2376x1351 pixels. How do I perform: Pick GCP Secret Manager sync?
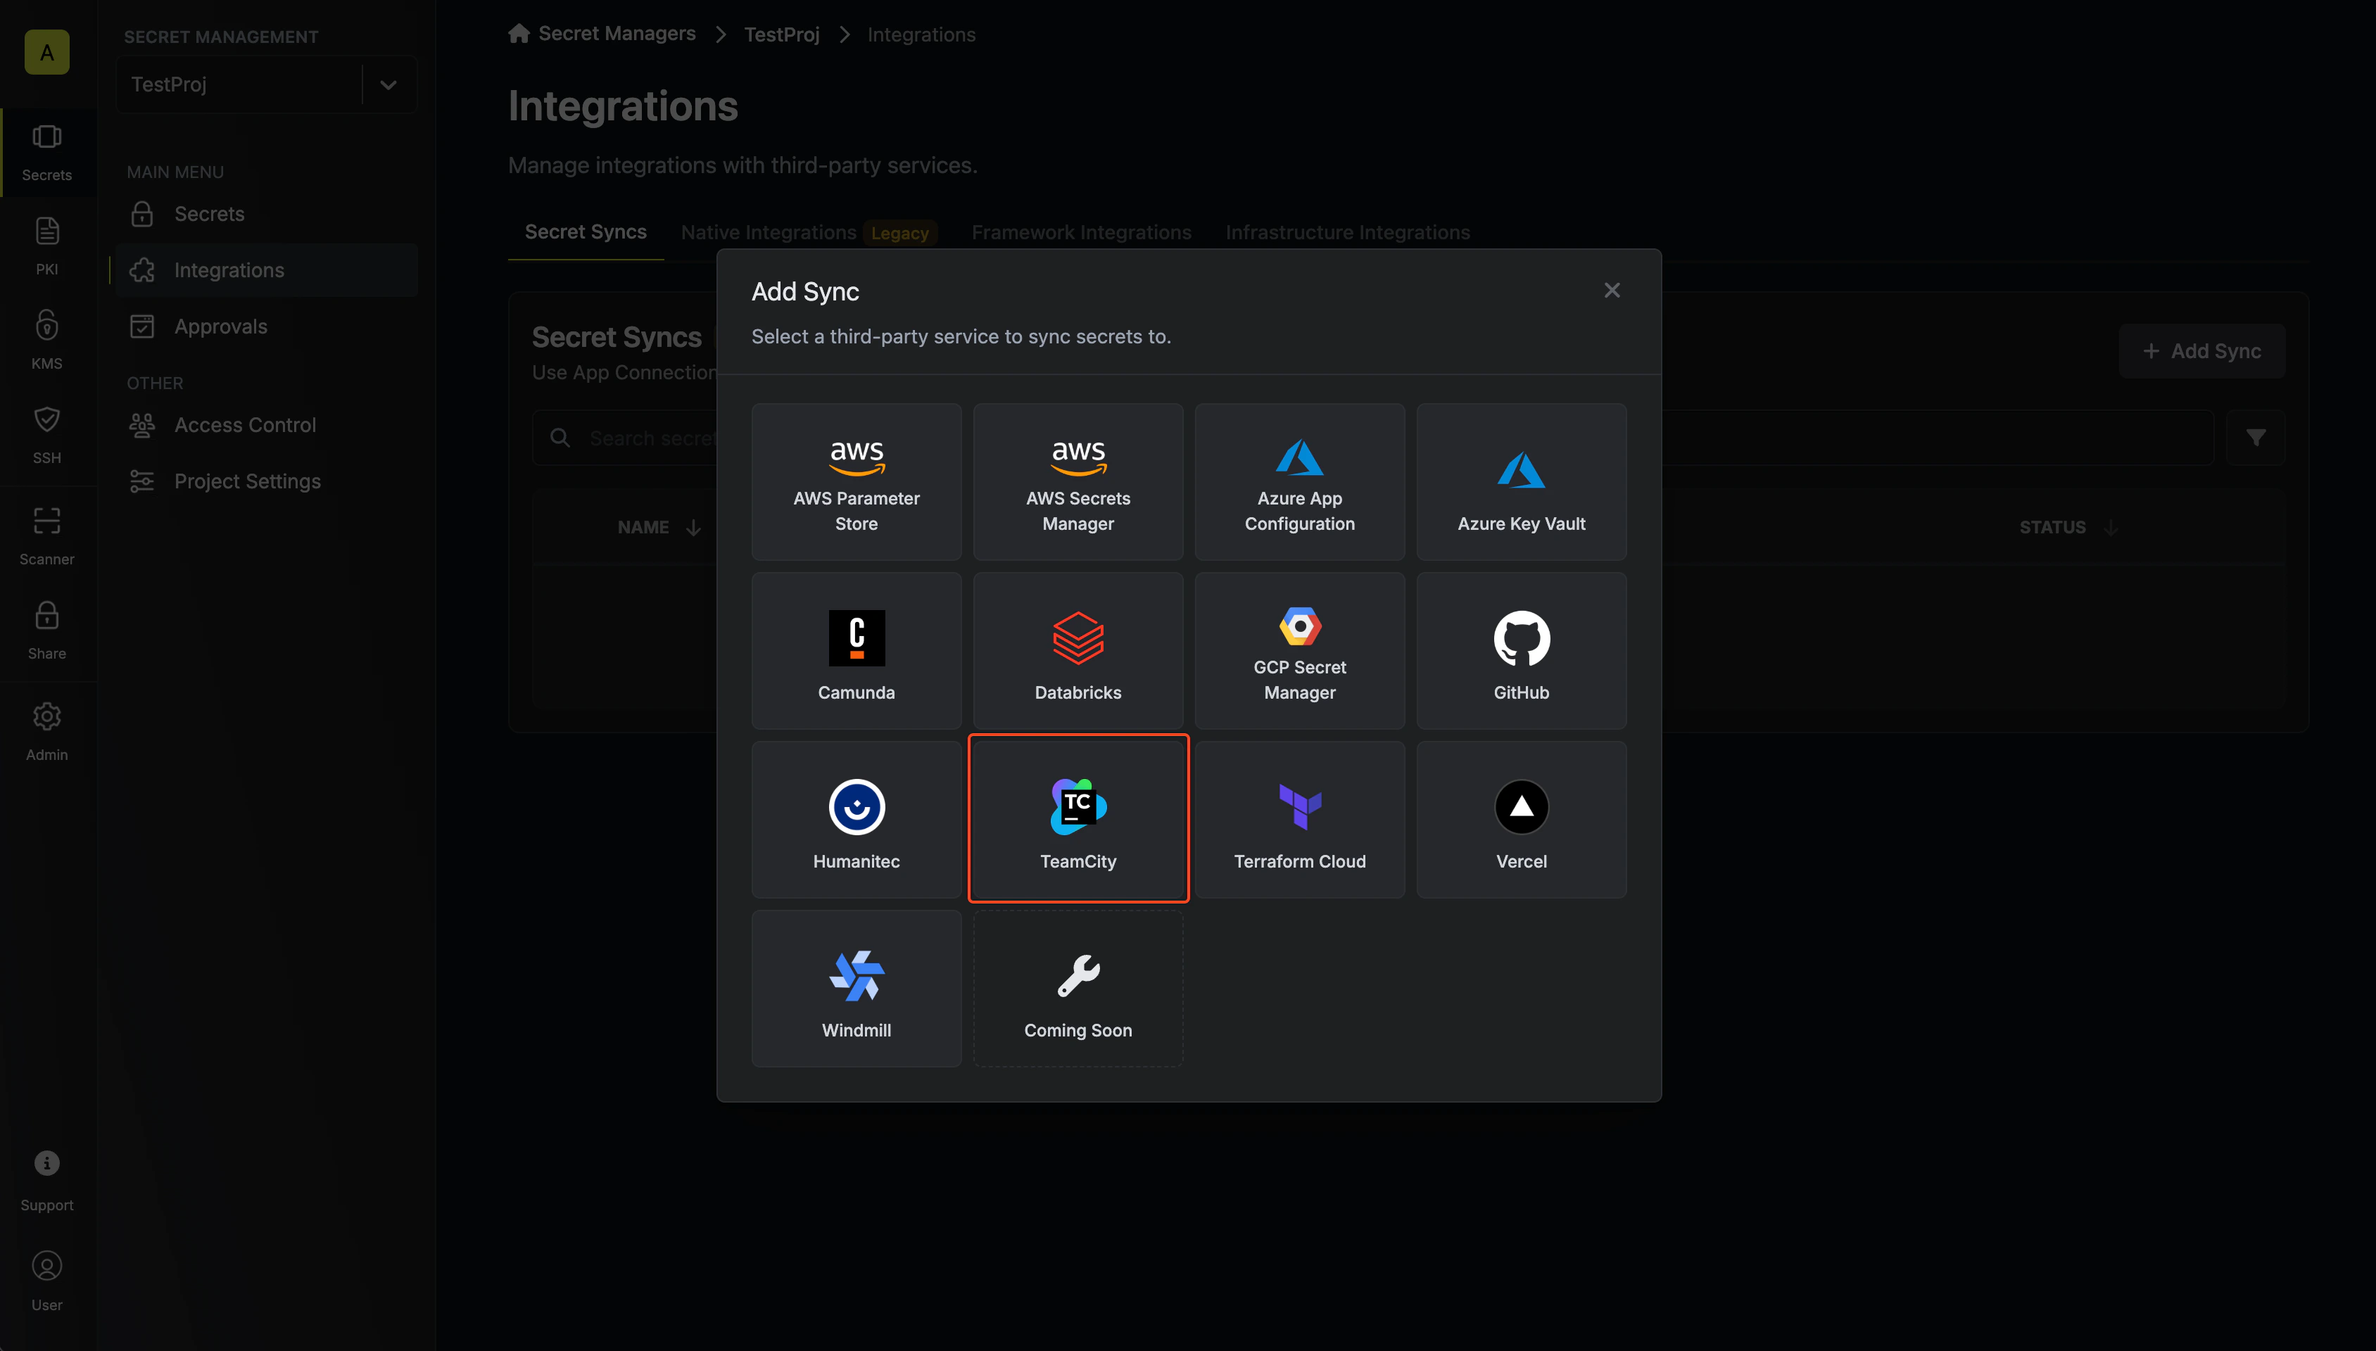1300,650
